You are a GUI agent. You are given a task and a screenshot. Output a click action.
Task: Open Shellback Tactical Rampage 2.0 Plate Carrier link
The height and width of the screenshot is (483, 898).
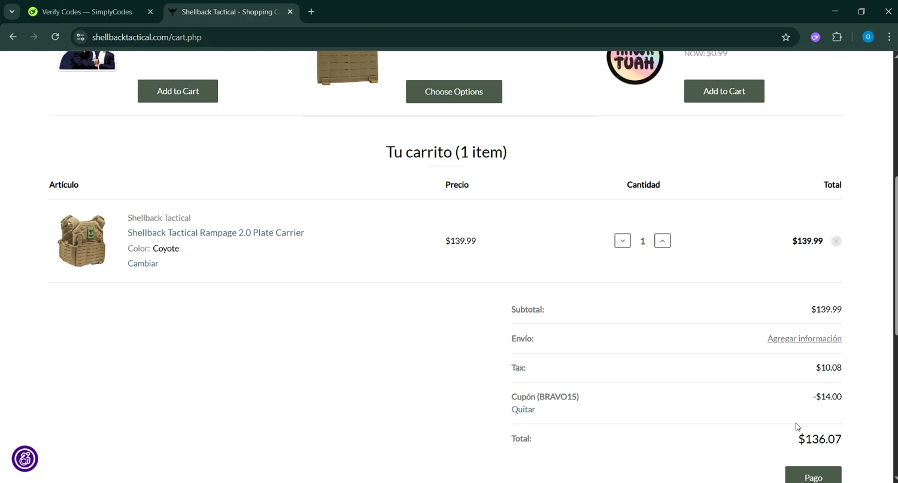[216, 233]
